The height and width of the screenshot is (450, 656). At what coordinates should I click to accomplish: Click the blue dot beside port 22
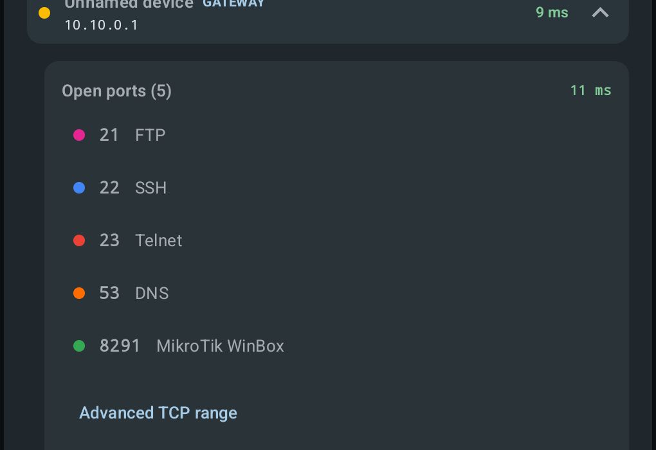(79, 188)
